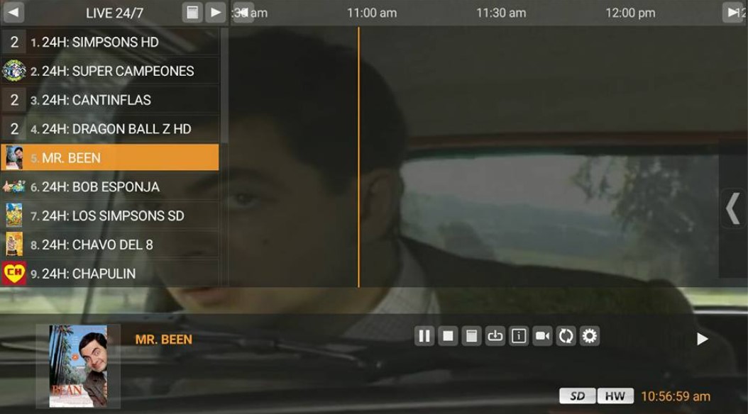
Task: Start recording with the camera icon
Action: coord(542,336)
